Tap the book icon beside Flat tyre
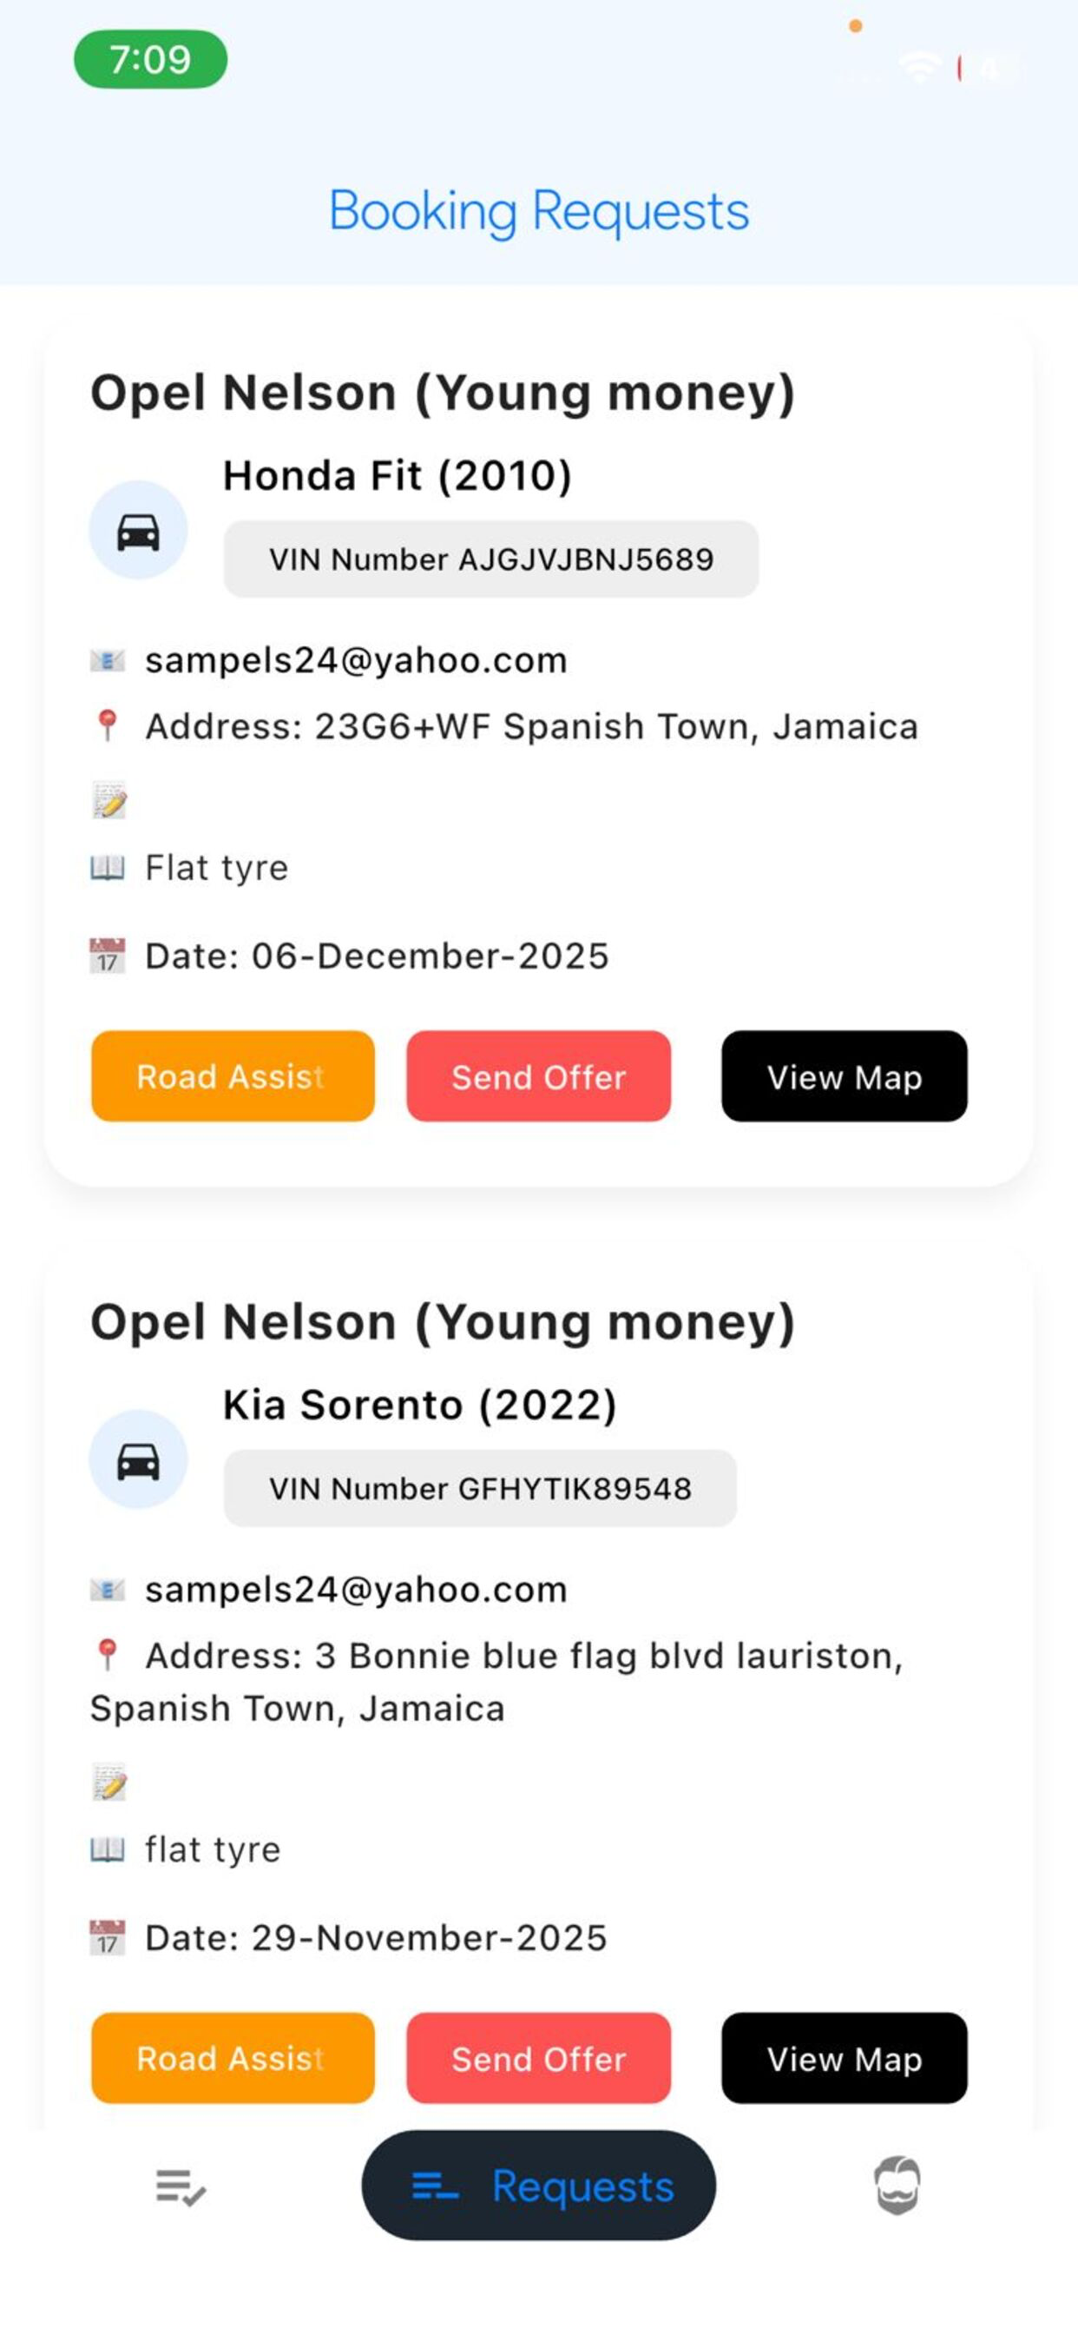 tap(107, 869)
